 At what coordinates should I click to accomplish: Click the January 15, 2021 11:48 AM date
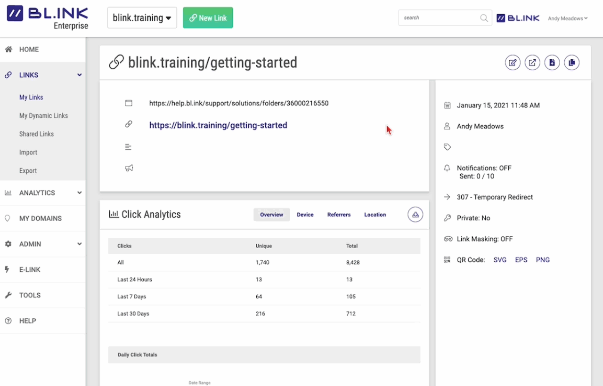point(498,105)
